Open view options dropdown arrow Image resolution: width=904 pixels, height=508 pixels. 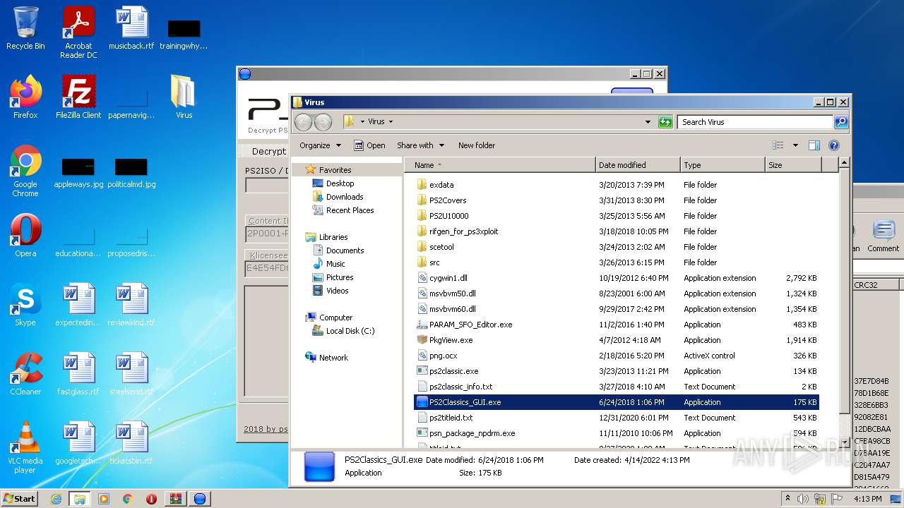[x=795, y=145]
